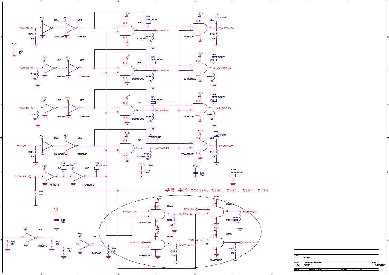Select the I_PWM_CB port label
The height and width of the screenshot is (275, 389).
(x=187, y=245)
